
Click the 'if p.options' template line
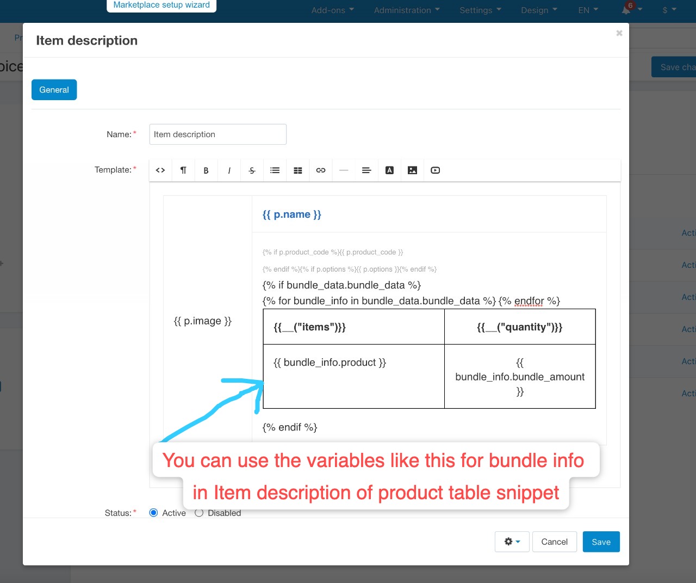coord(350,269)
